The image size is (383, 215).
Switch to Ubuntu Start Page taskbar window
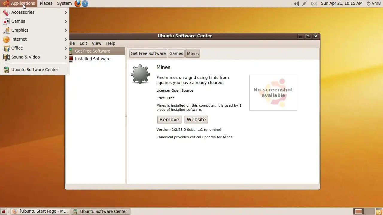click(x=40, y=211)
